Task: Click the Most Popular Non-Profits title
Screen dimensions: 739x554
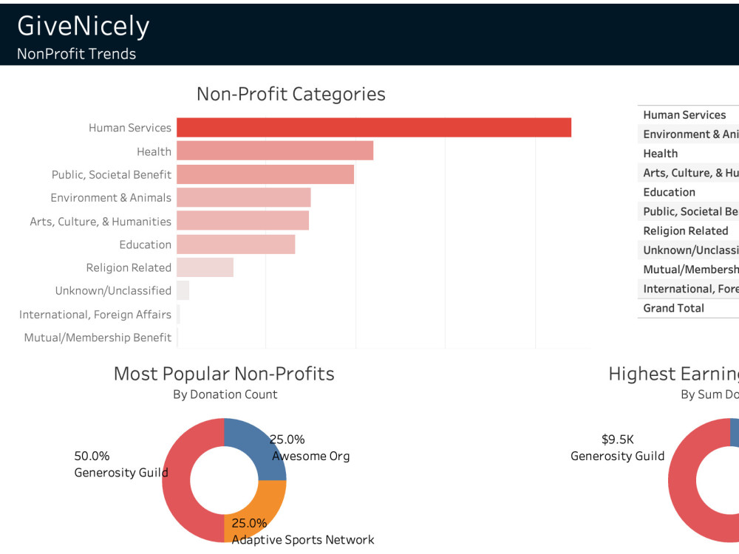Action: tap(223, 374)
